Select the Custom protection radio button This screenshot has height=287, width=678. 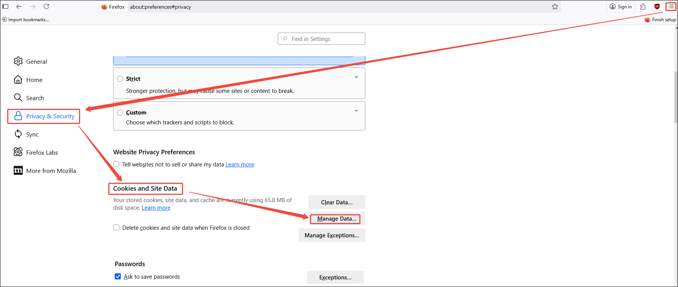pyautogui.click(x=120, y=113)
